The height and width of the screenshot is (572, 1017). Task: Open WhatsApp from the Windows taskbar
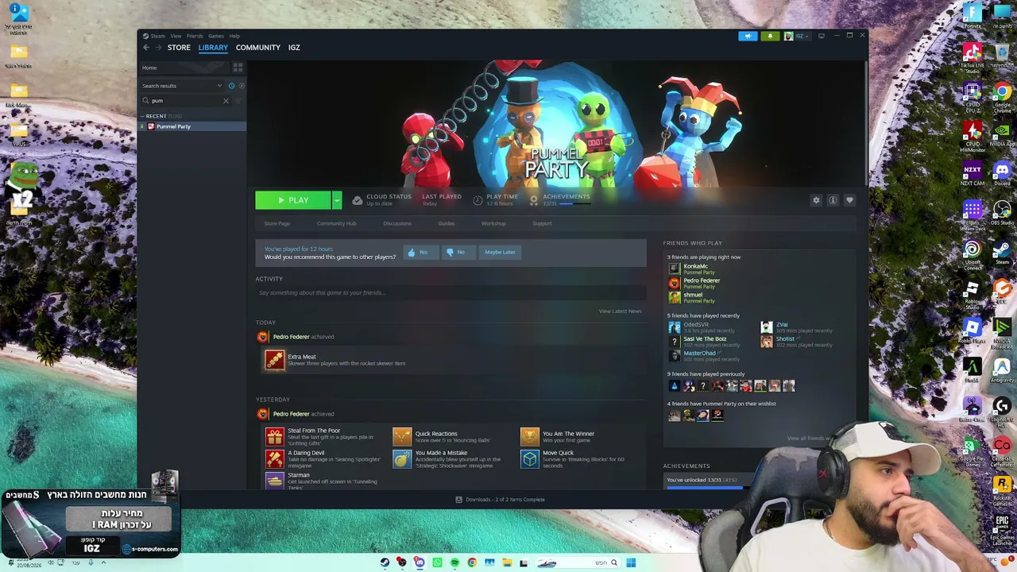click(437, 562)
